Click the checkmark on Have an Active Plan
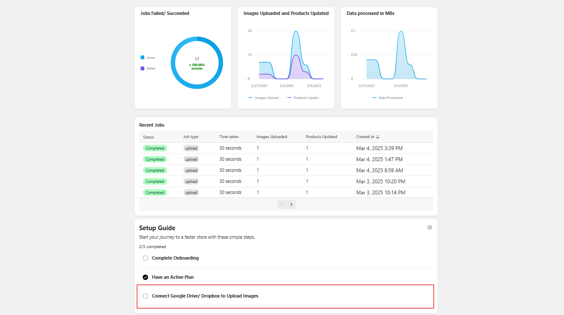Screen dimensions: 564x315 [x=145, y=277]
